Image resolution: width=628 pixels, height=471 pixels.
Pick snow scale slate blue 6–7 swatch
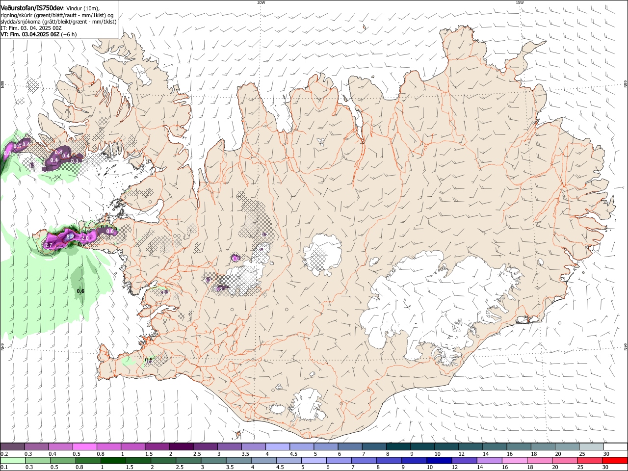click(350, 447)
